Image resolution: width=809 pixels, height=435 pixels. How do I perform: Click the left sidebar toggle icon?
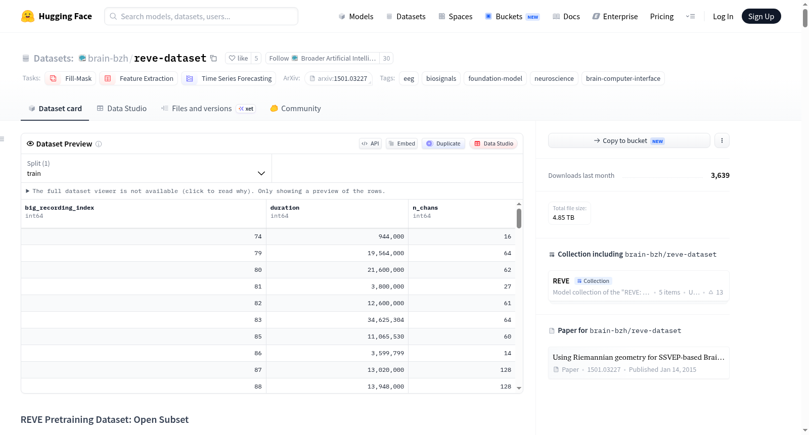[2, 139]
